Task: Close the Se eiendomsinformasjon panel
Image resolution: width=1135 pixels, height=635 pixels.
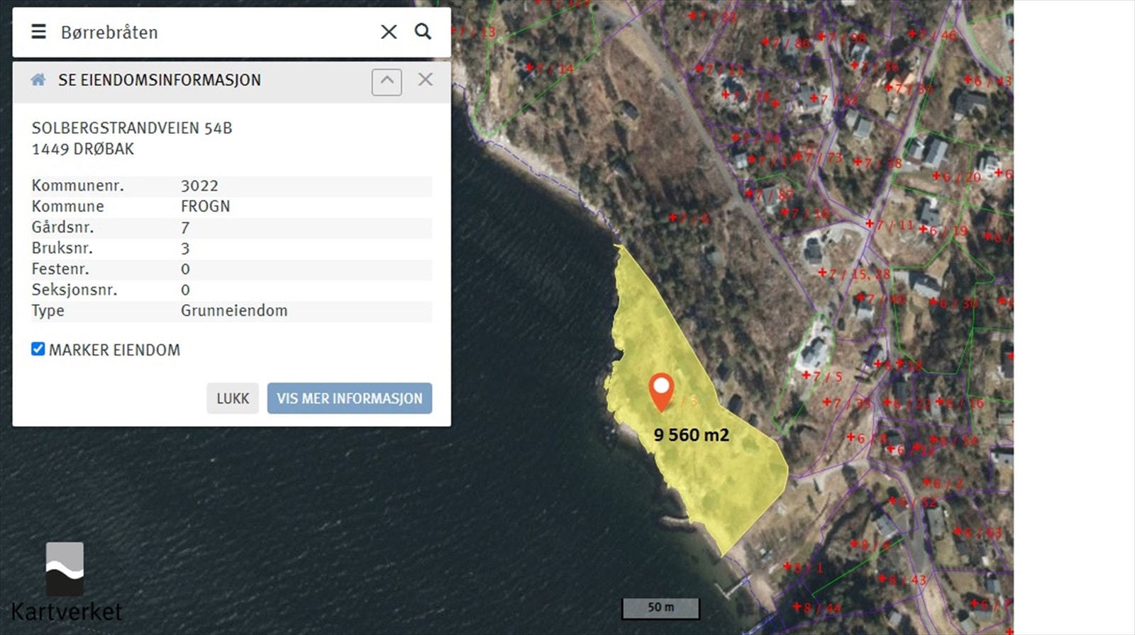Action: 425,79
